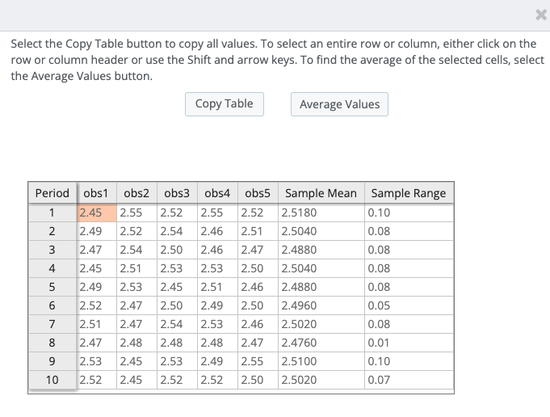The image size is (550, 417).
Task: Click the Period column header
Action: (52, 192)
